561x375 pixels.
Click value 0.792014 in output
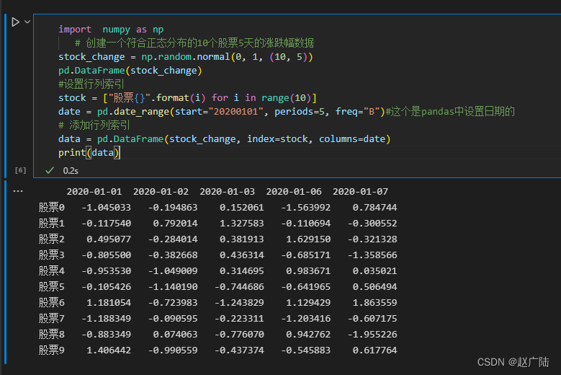pos(175,223)
